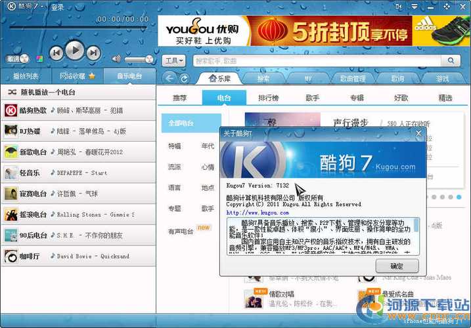Select the 好歌 sub-tab
Viewport: 471px width, 328px height.
401,98
